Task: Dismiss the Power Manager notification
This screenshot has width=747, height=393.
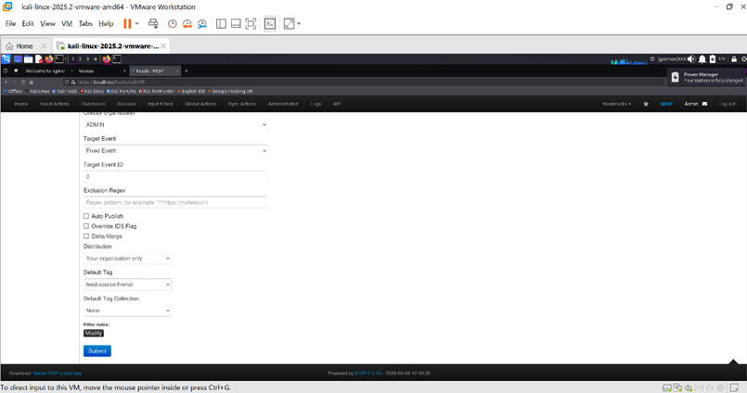Action: (x=706, y=77)
